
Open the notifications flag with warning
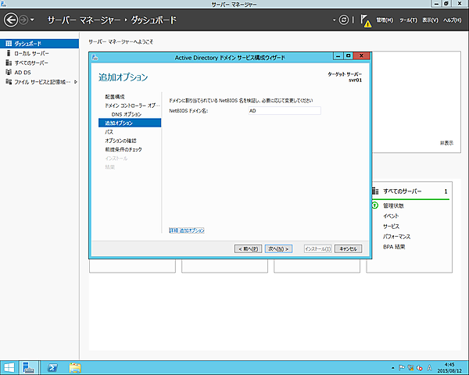[x=364, y=20]
